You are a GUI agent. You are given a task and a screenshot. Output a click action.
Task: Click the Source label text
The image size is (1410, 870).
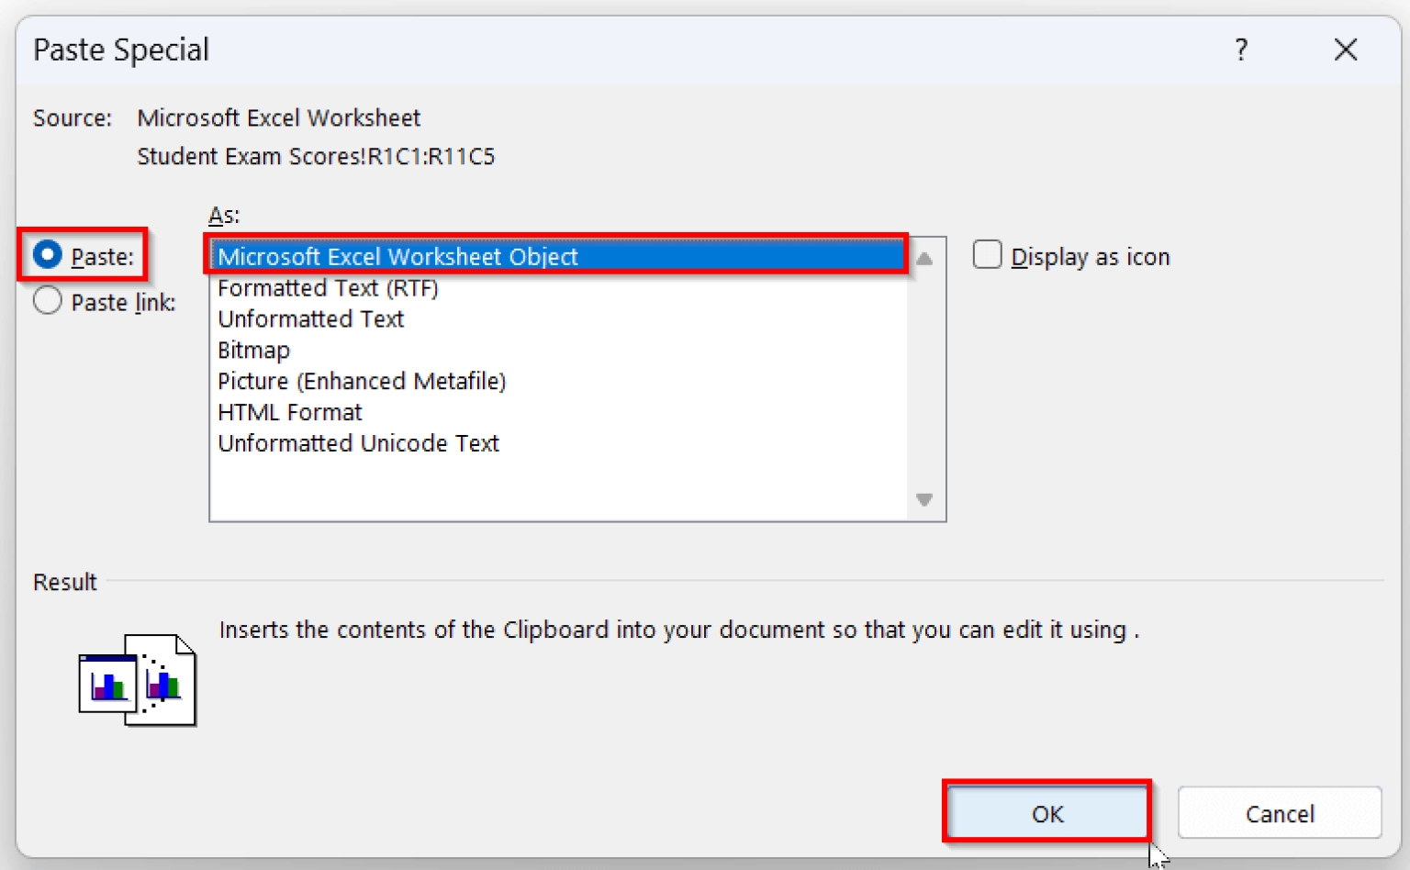(x=72, y=117)
